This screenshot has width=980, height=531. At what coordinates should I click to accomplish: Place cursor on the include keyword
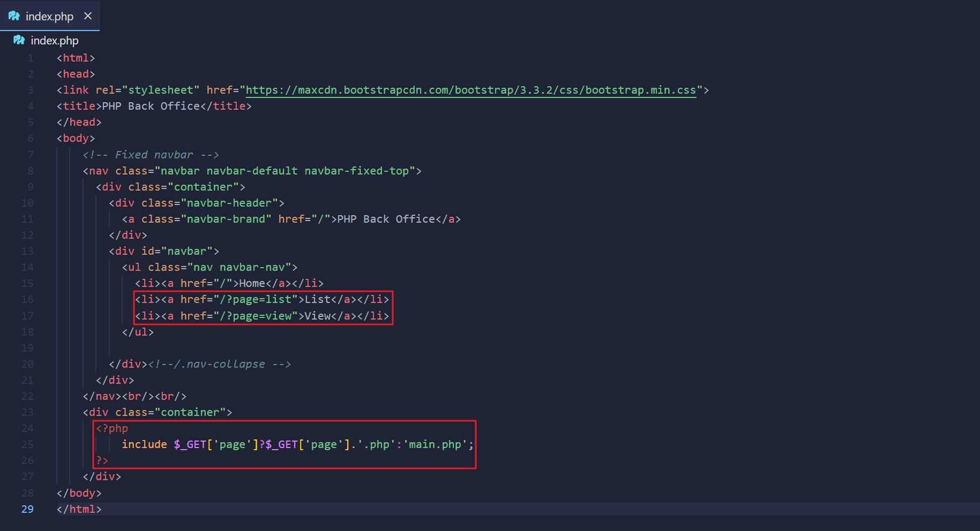[x=144, y=444]
